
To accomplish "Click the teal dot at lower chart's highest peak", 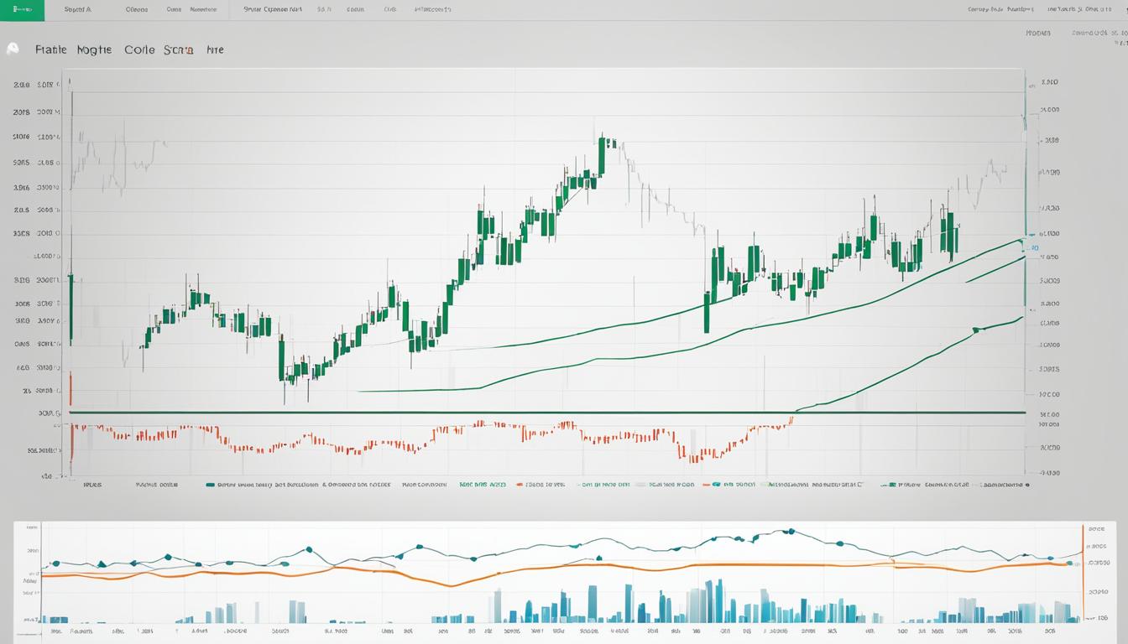I will pyautogui.click(x=790, y=531).
